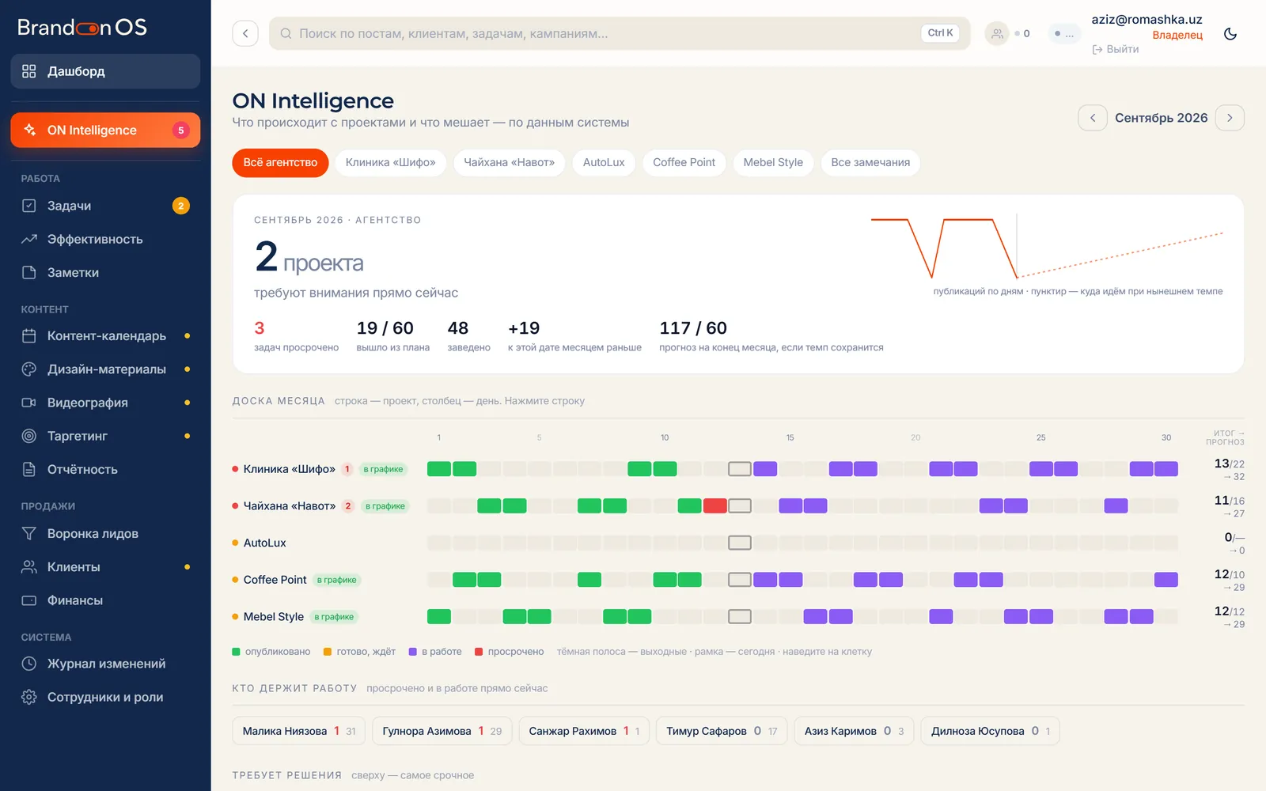Screen dimensions: 1266x791
Task: Click the red overdue cell in Чайхана «Навот» row
Action: (x=714, y=506)
